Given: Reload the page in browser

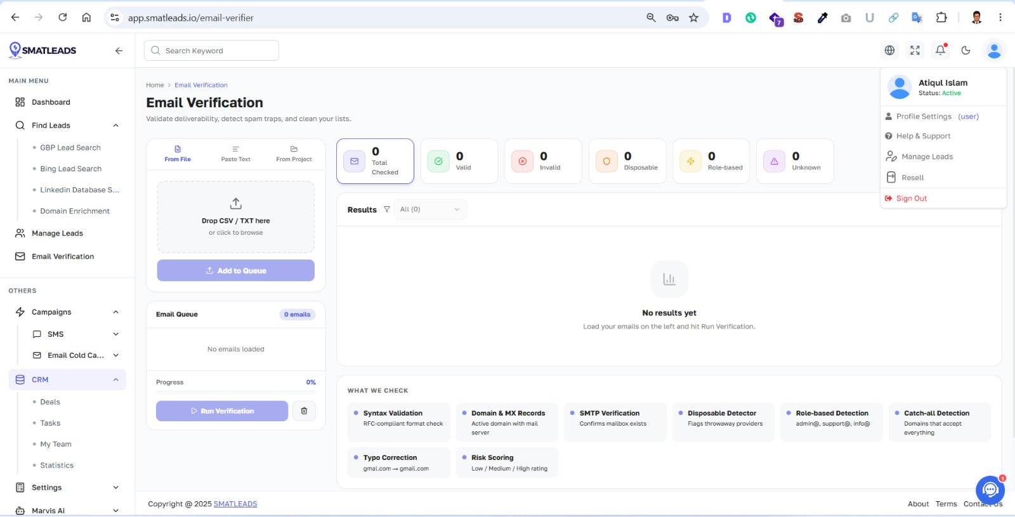Looking at the screenshot, I should click(62, 18).
